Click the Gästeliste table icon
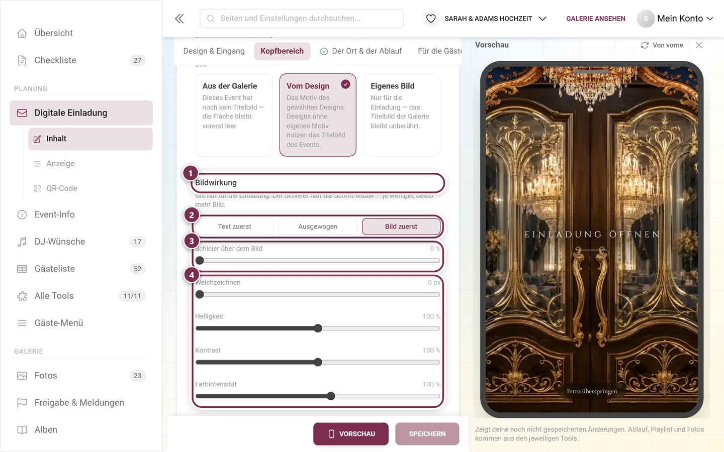724x452 pixels. (x=22, y=269)
